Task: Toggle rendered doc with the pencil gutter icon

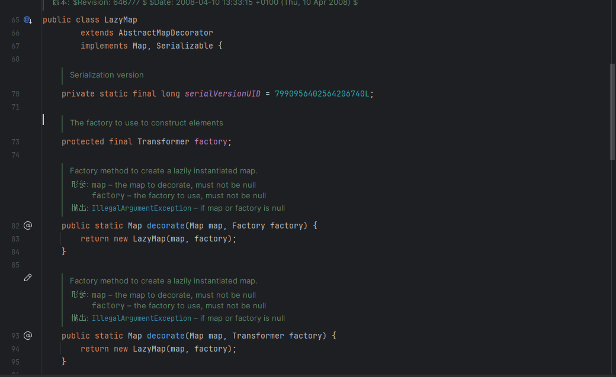Action: tap(28, 278)
